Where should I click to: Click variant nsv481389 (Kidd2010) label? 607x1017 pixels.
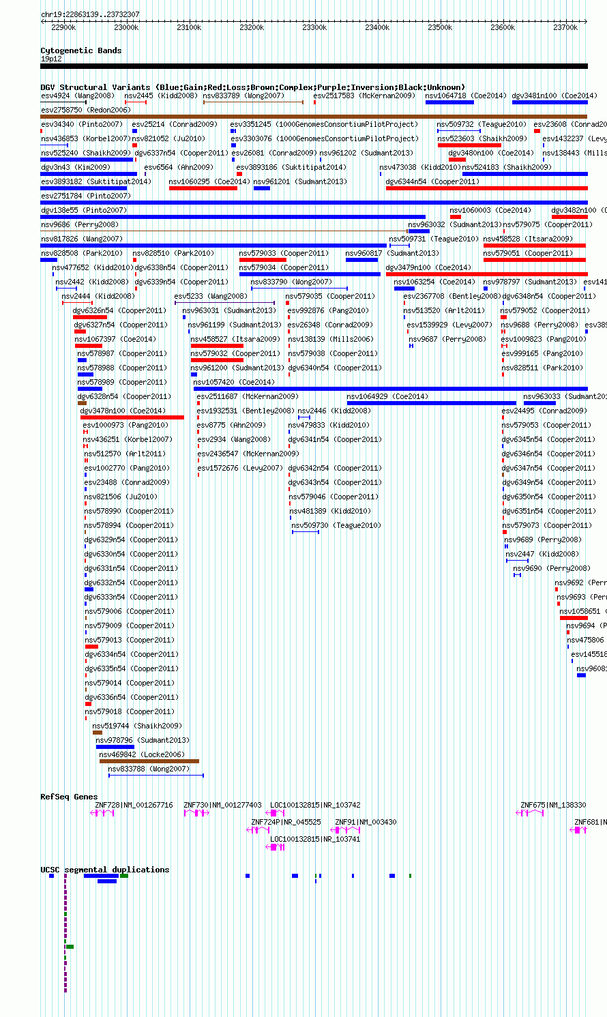click(x=330, y=511)
